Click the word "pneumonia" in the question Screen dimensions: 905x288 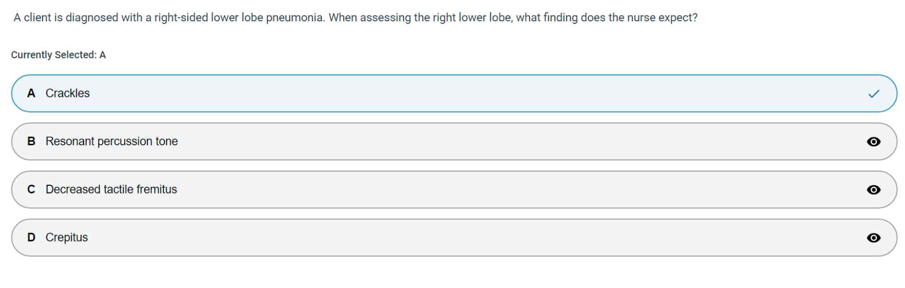(294, 18)
